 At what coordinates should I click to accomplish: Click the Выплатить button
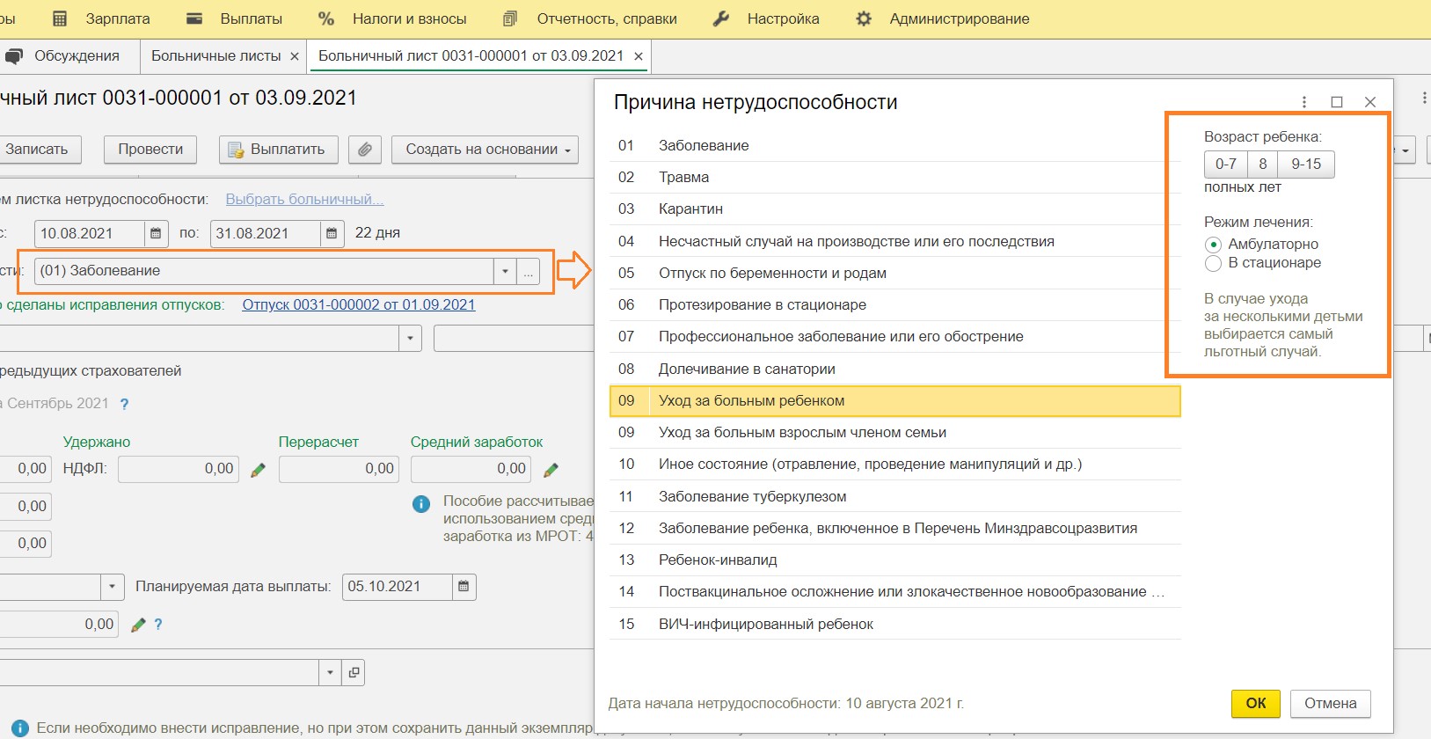point(278,150)
